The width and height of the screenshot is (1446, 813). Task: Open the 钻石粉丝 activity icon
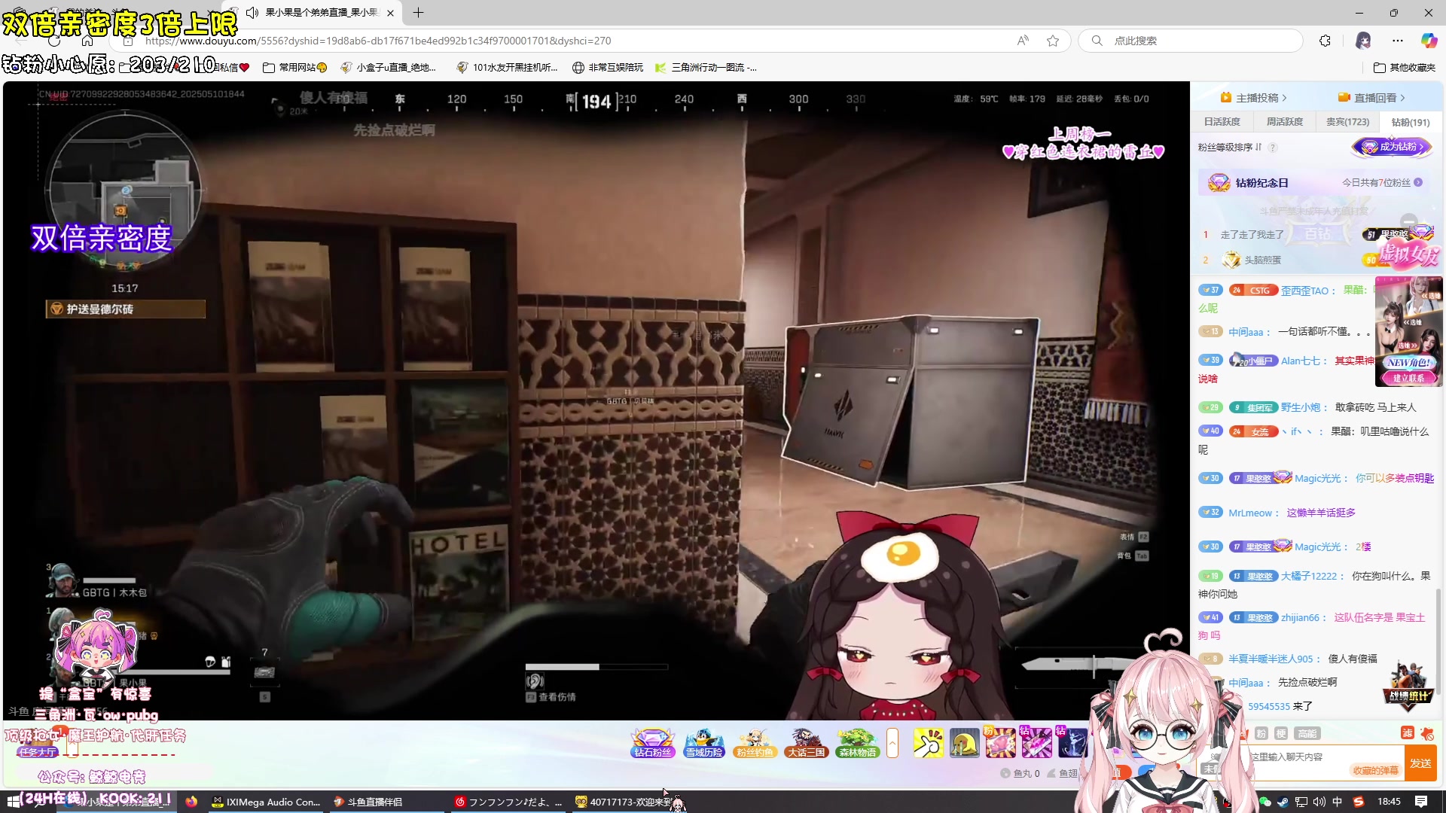[652, 743]
